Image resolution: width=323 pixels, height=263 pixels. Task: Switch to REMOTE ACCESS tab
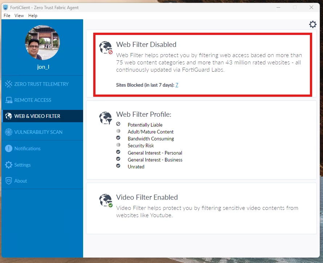coord(42,100)
